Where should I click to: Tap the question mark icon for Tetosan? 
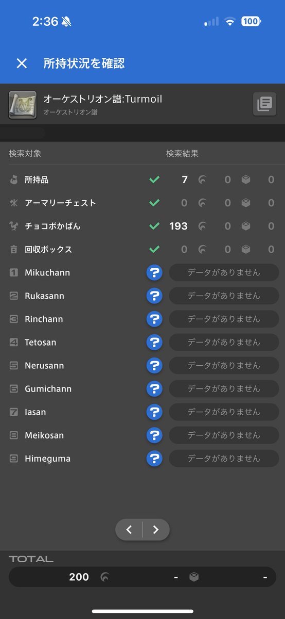(x=154, y=342)
